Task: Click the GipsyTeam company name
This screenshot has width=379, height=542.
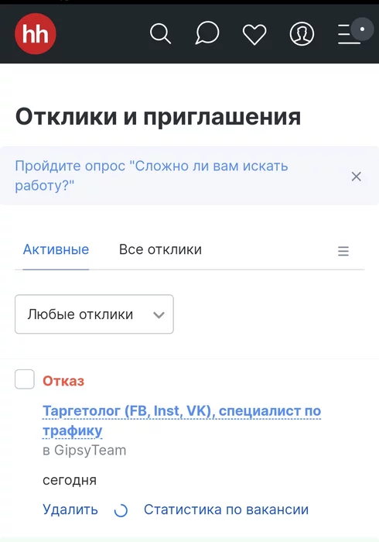Action: point(90,451)
